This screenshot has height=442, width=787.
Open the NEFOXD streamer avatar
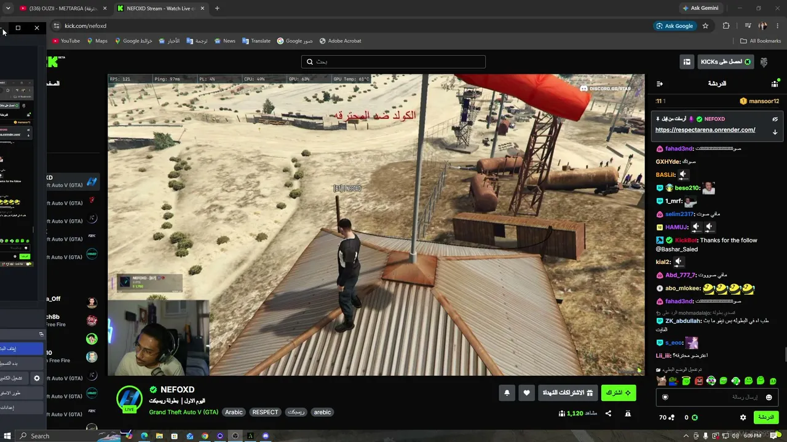pos(130,399)
